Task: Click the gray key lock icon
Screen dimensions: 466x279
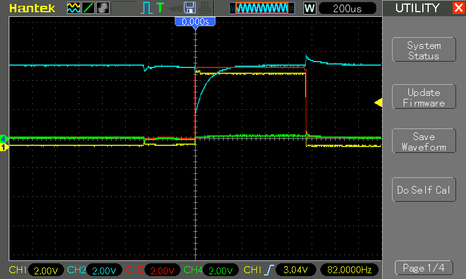Action: (x=175, y=9)
